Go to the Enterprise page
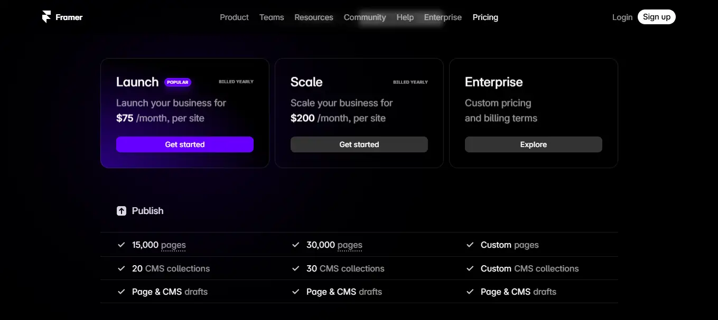The width and height of the screenshot is (718, 320). [443, 17]
